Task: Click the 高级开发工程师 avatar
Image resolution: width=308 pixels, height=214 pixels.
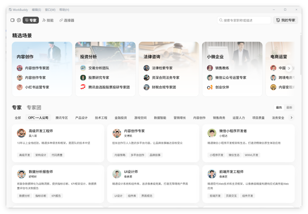Action: [x=21, y=133]
